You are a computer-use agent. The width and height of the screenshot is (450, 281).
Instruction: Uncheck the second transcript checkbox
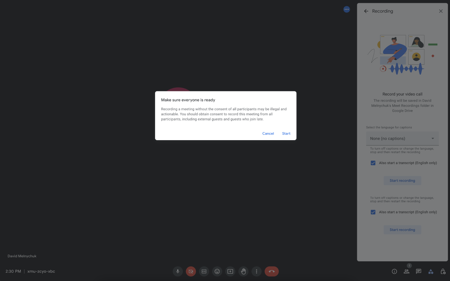click(x=373, y=212)
